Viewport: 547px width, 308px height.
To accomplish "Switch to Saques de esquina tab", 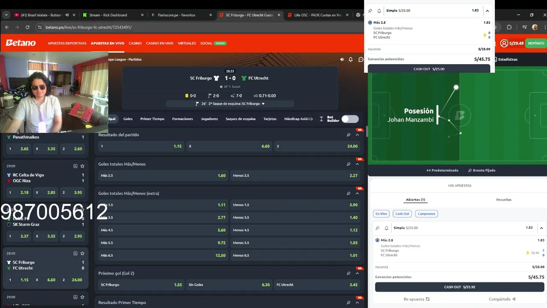I will coord(241,119).
